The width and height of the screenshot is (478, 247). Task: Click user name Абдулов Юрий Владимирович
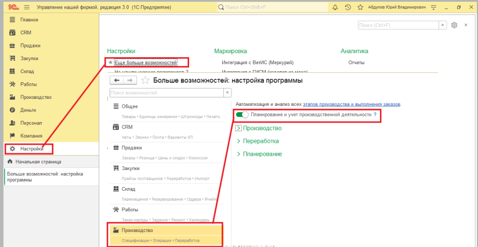tap(397, 7)
